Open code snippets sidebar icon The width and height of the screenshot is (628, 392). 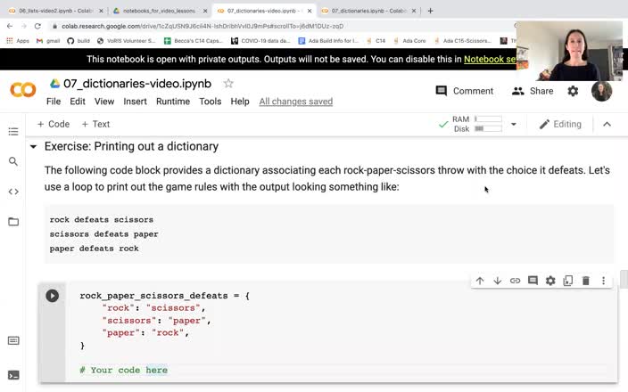(x=13, y=192)
